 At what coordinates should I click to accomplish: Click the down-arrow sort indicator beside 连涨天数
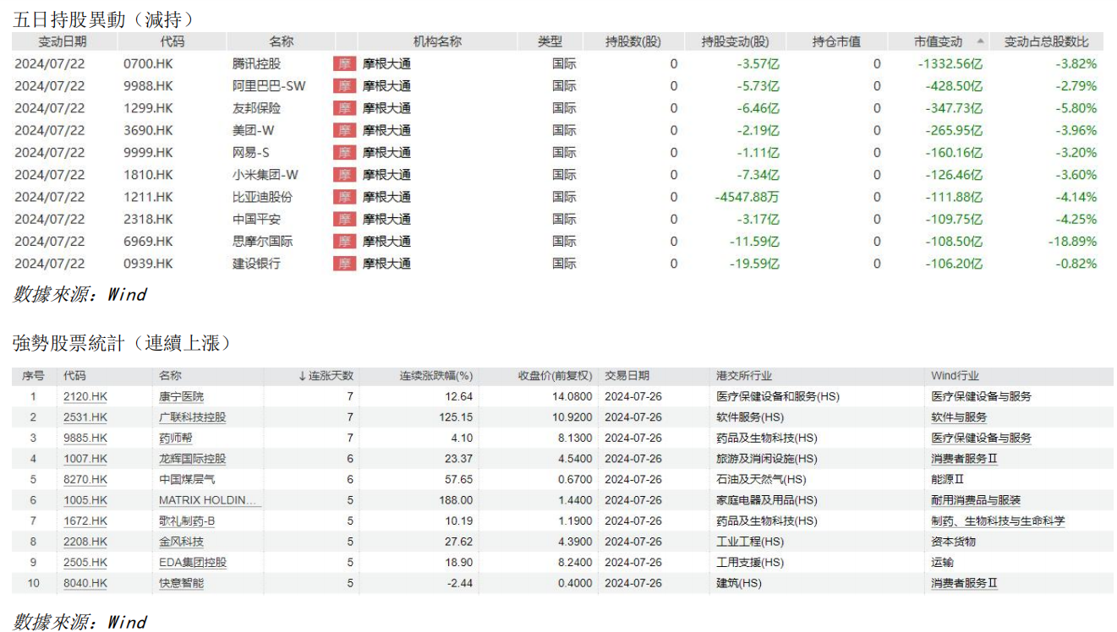pos(302,376)
